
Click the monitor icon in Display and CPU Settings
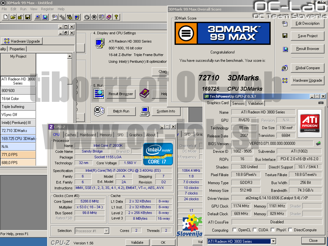pyautogui.click(x=100, y=43)
